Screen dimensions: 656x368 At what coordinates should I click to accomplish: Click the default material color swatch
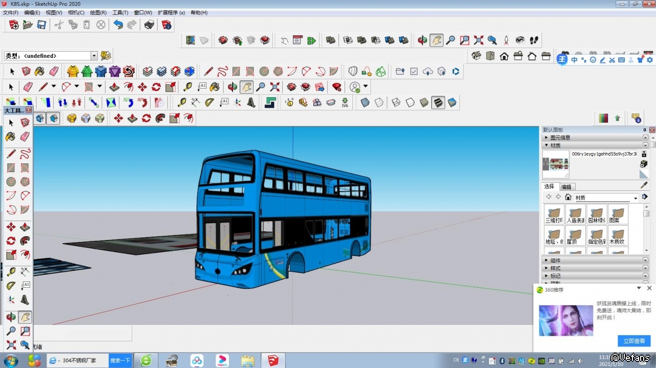[x=644, y=175]
